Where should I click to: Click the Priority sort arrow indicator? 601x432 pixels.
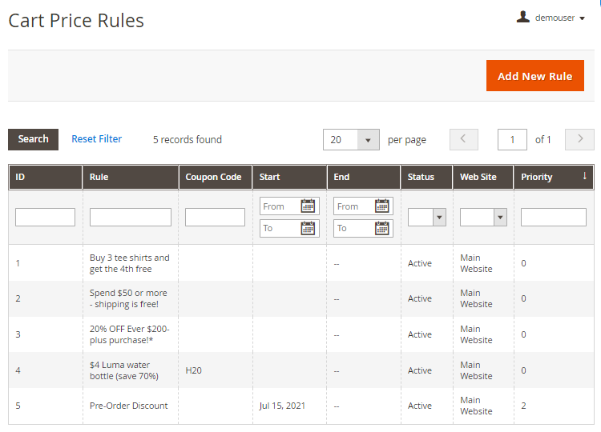click(584, 176)
